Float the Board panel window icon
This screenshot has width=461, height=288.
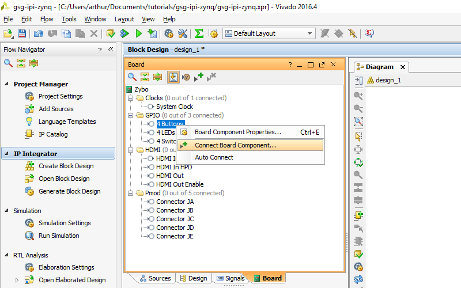point(322,65)
